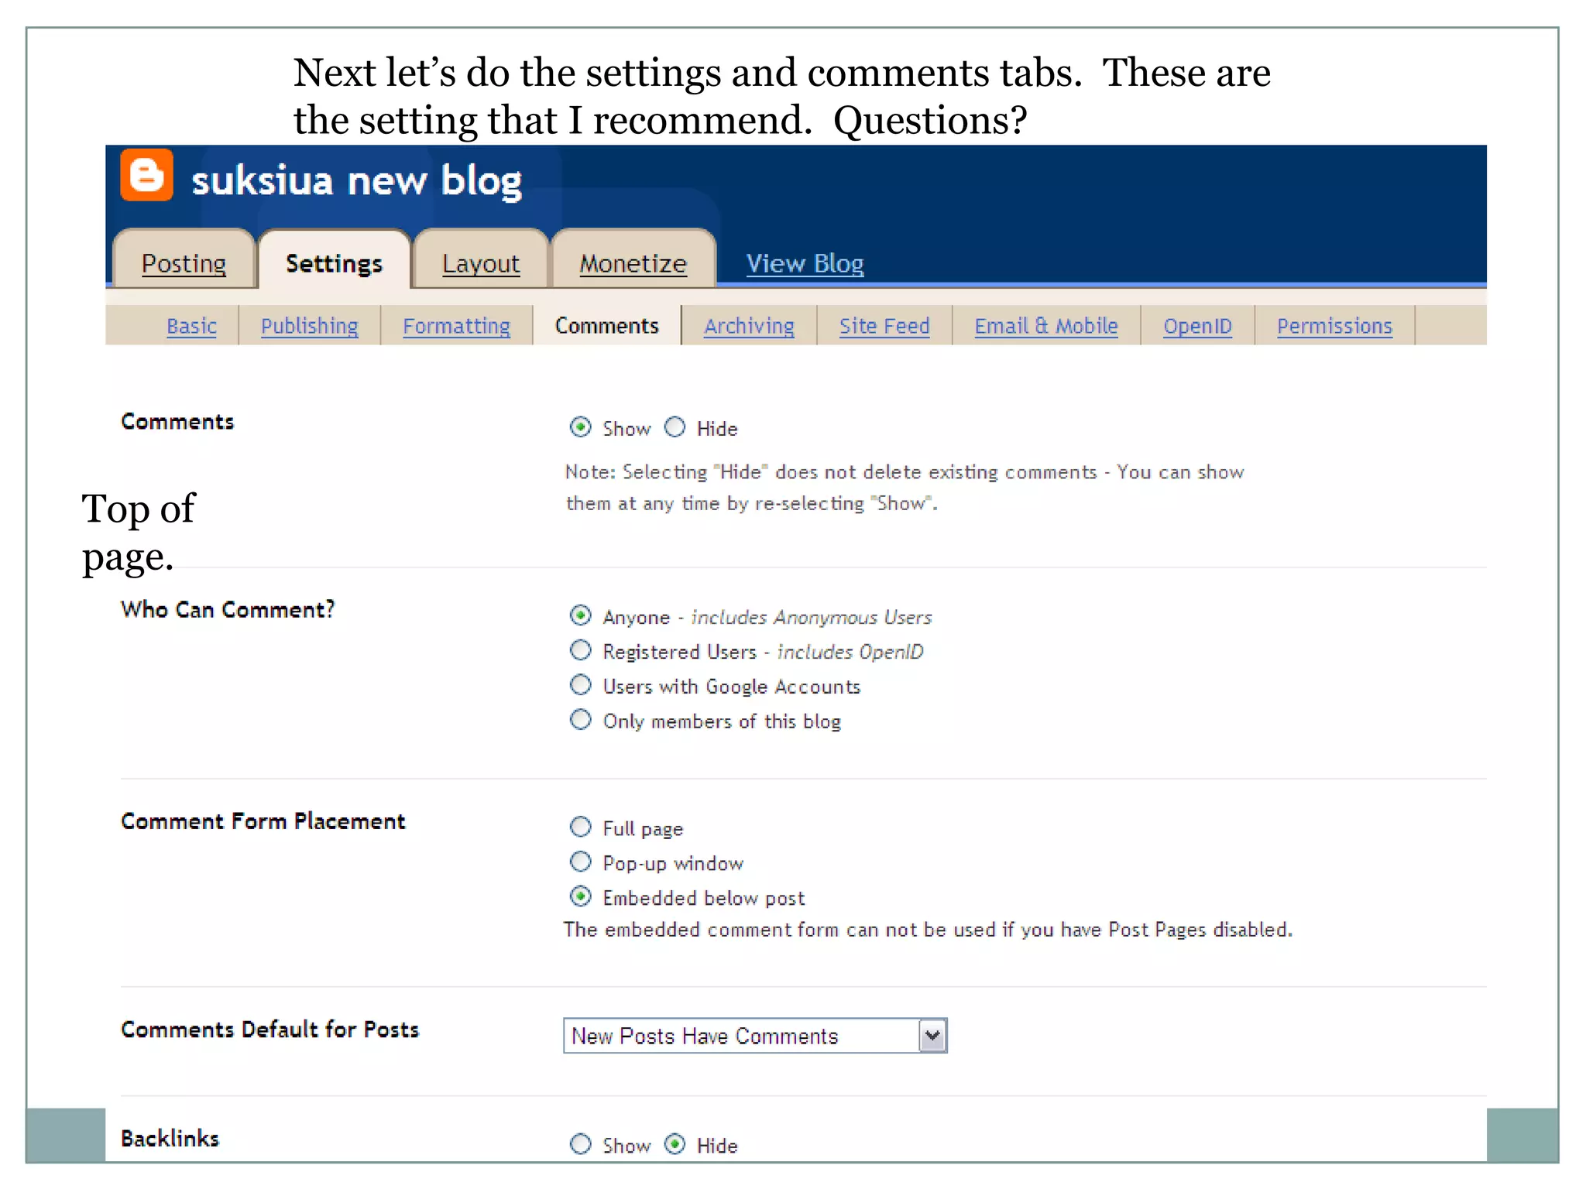Select Show radio for Comments
Image resolution: width=1586 pixels, height=1189 pixels.
[x=581, y=427]
